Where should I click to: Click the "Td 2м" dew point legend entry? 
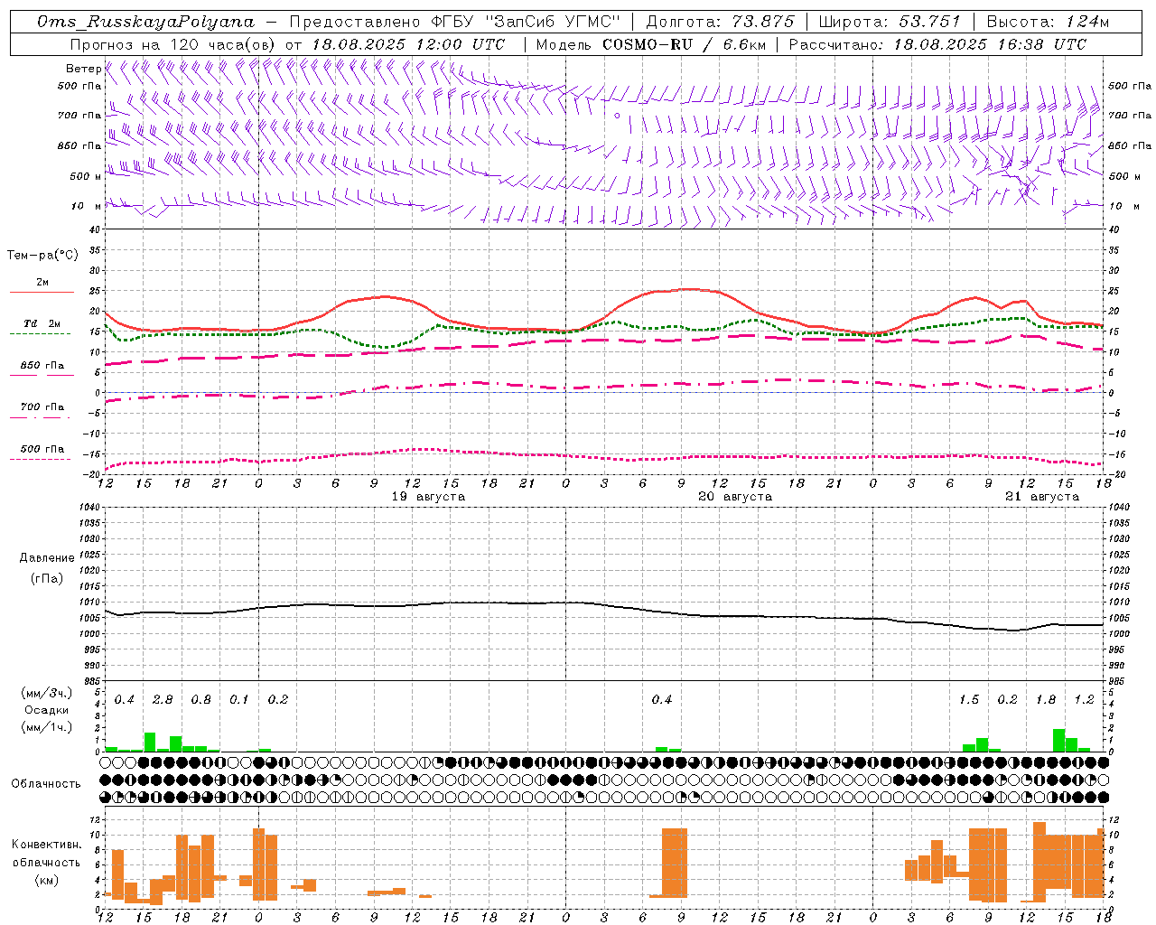pos(42,323)
